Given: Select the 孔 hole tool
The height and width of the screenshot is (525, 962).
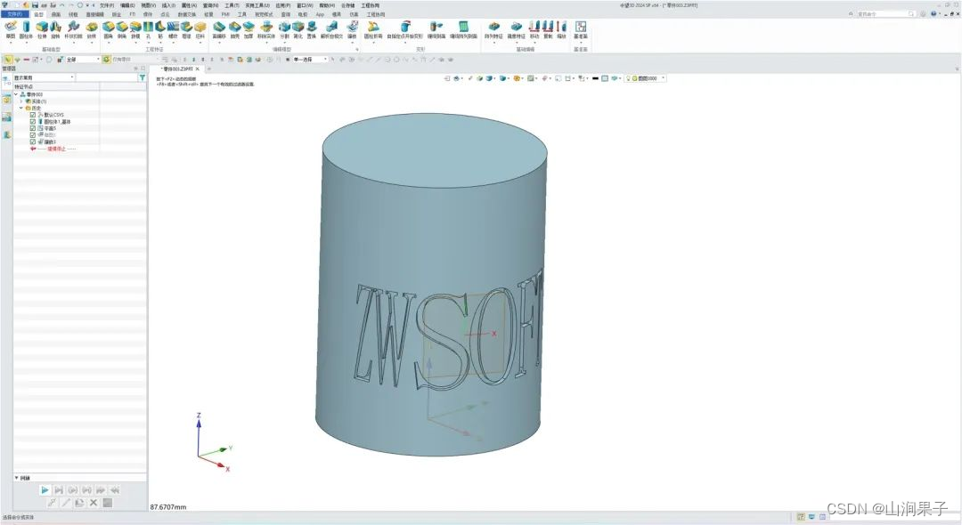Looking at the screenshot, I should pyautogui.click(x=148, y=28).
